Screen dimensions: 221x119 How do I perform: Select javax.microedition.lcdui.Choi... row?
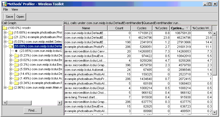click(138, 93)
